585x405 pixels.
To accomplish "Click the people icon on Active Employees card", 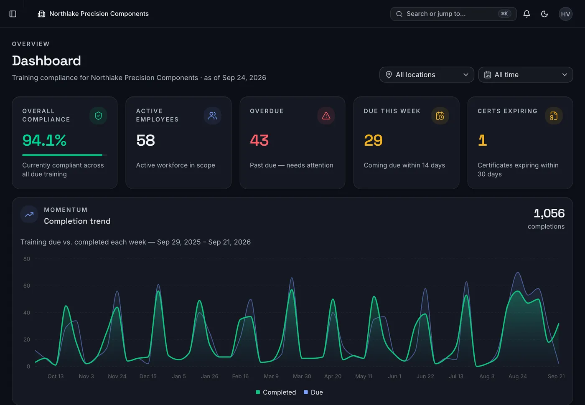I will pos(212,116).
